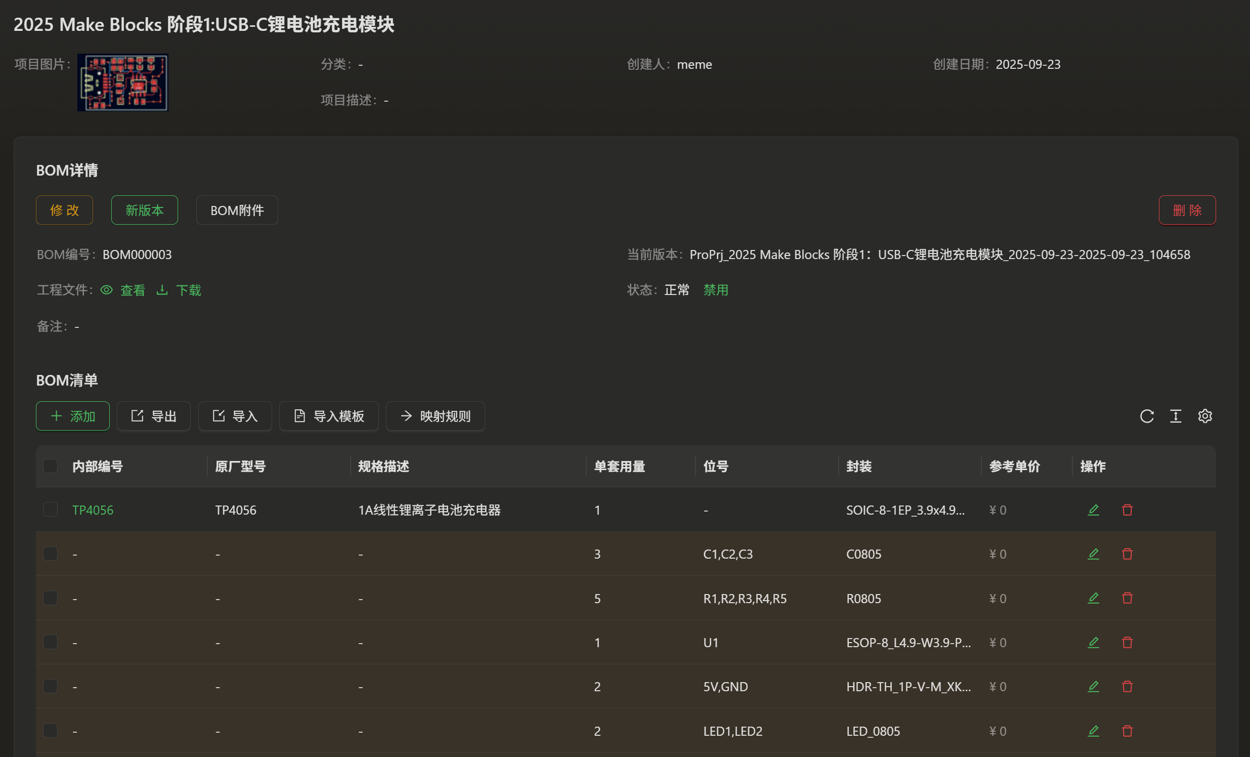This screenshot has width=1250, height=757.
Task: Check the TP4056 row checkbox
Action: click(x=50, y=510)
